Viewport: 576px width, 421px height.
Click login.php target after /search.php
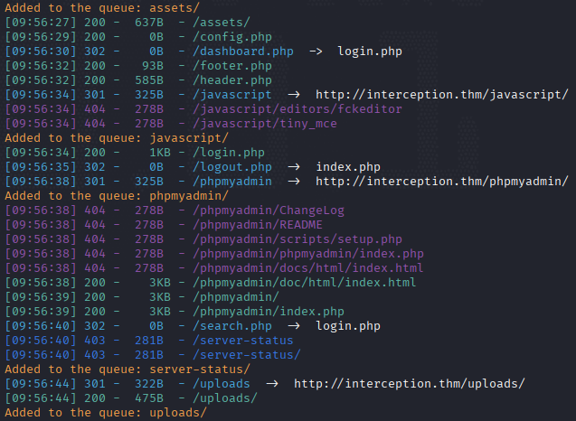(x=348, y=326)
